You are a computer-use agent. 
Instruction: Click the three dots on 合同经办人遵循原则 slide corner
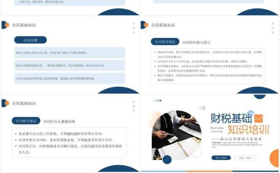(x=133, y=106)
